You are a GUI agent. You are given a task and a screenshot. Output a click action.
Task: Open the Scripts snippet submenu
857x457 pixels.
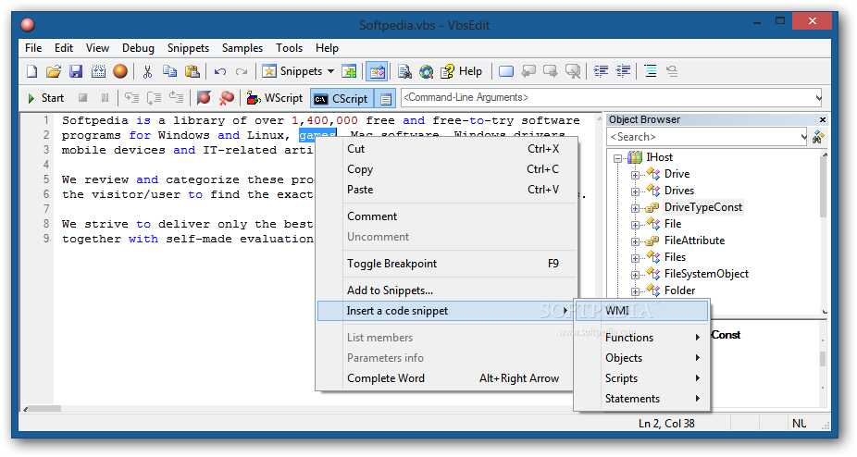pyautogui.click(x=642, y=377)
